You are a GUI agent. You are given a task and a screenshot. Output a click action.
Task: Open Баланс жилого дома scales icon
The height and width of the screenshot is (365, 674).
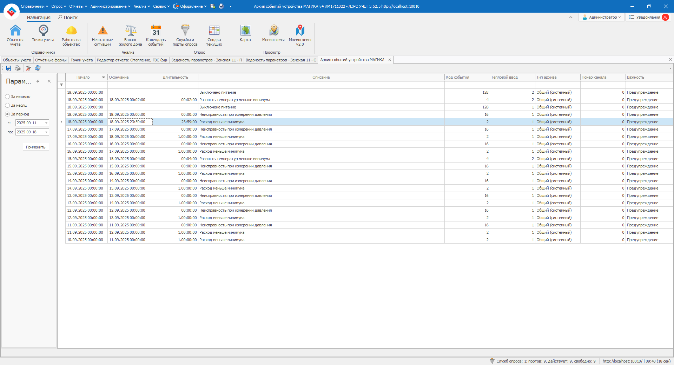pyautogui.click(x=130, y=35)
